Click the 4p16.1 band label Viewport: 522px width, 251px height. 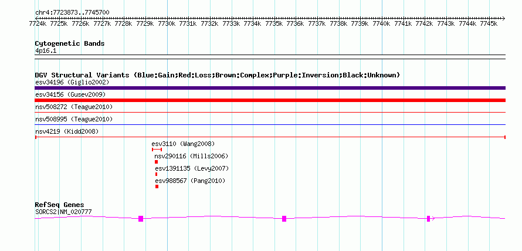coord(46,51)
